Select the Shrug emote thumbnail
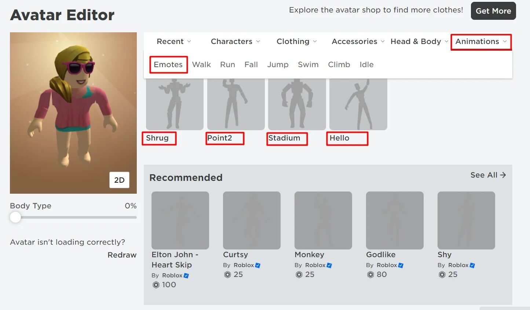 click(x=175, y=104)
